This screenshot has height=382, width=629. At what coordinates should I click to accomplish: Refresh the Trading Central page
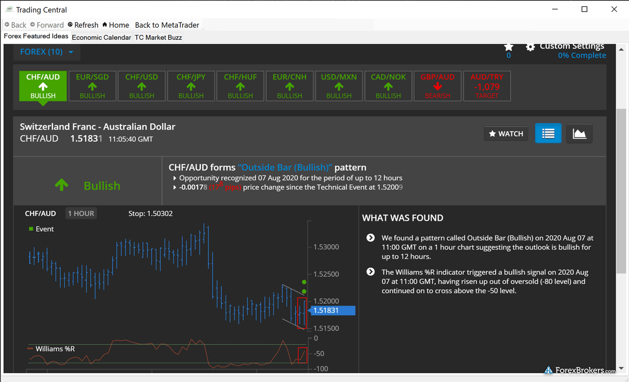(83, 25)
